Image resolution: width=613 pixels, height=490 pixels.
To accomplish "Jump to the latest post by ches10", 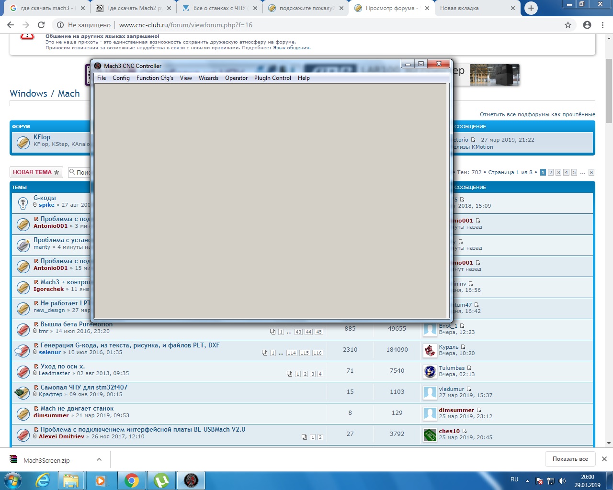I will tap(465, 431).
